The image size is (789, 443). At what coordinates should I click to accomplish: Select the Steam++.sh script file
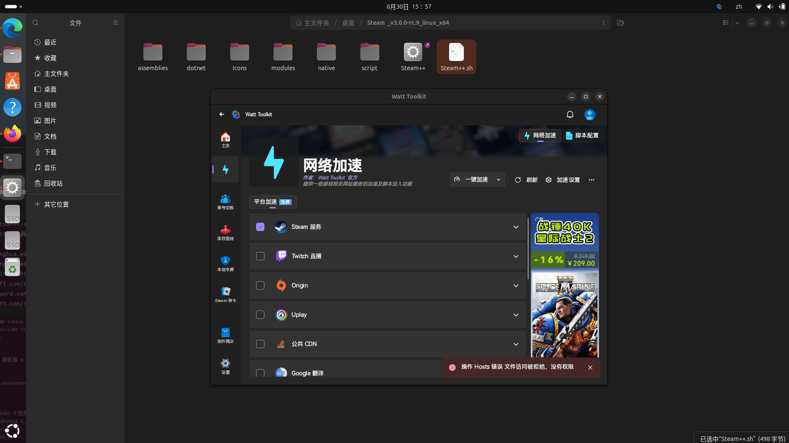[x=456, y=57]
